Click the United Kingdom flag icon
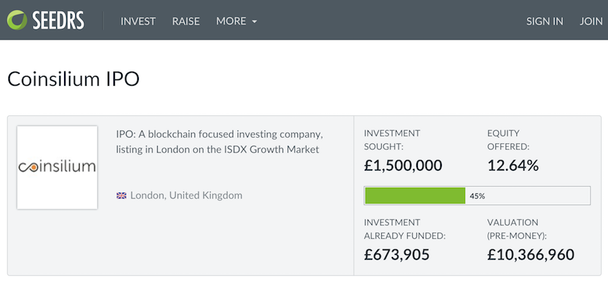 pyautogui.click(x=121, y=195)
